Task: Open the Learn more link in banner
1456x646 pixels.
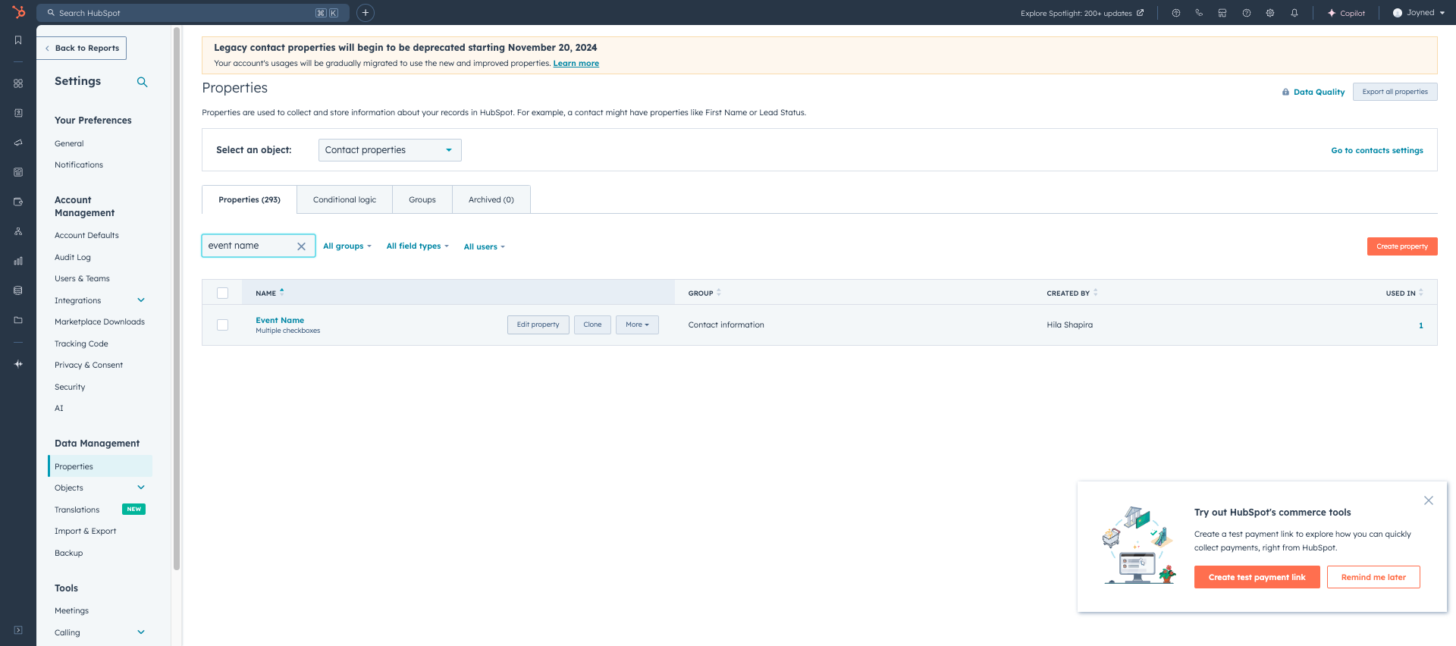Action: [576, 64]
